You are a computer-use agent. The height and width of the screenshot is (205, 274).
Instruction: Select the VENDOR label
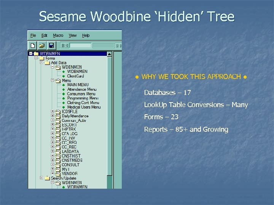tap(70, 173)
